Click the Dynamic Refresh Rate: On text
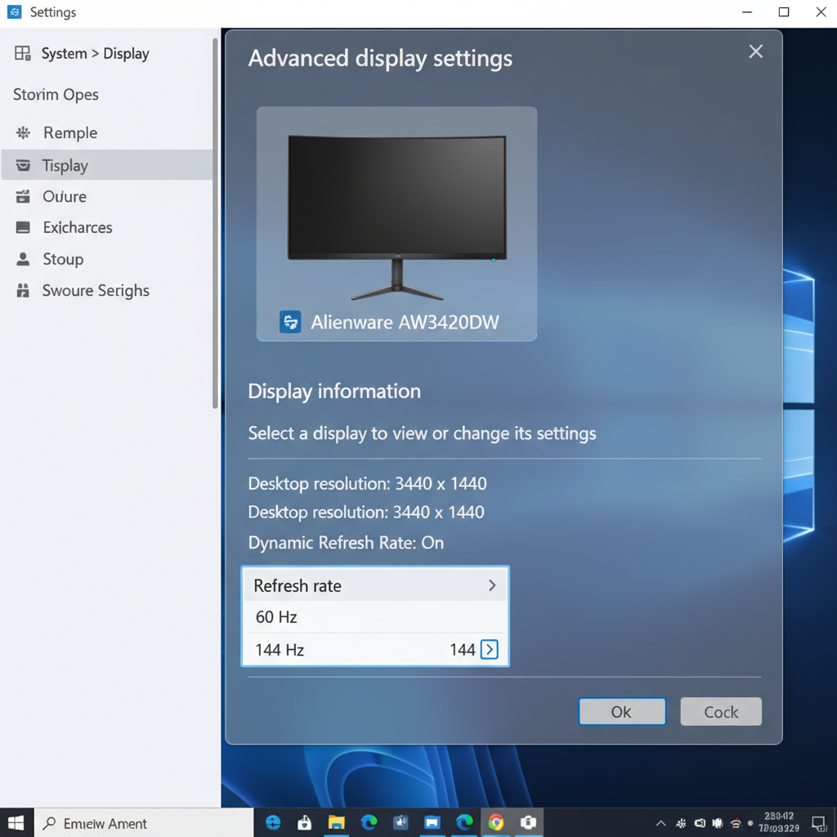Viewport: 837px width, 837px height. click(346, 543)
